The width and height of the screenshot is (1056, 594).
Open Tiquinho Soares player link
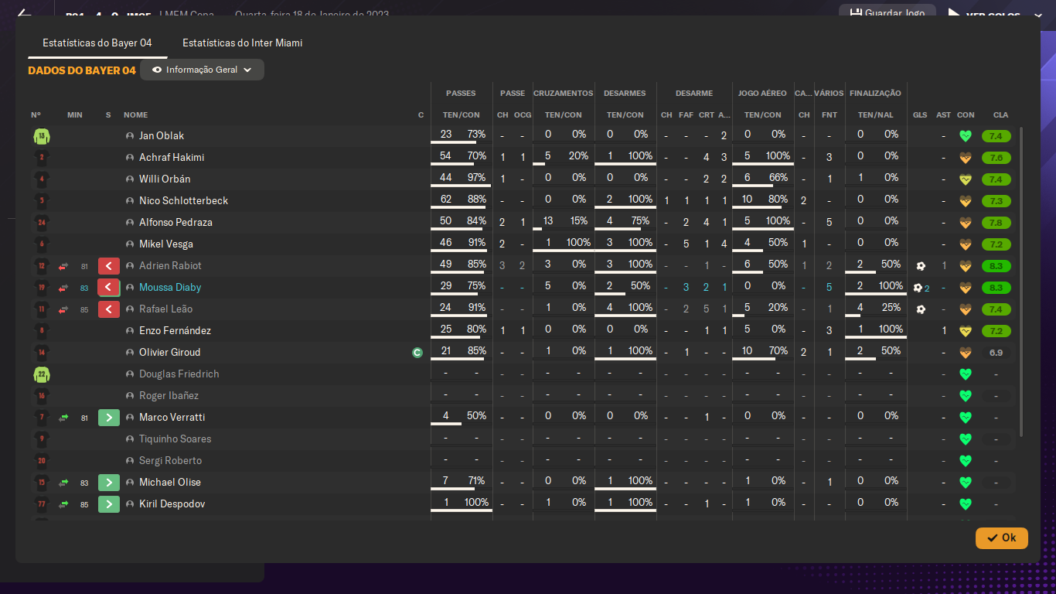coord(175,439)
